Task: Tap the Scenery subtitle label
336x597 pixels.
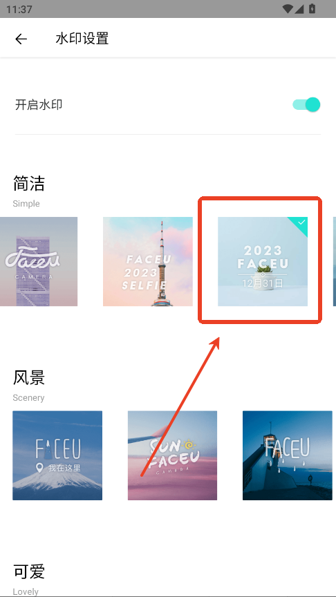Action: 28,398
